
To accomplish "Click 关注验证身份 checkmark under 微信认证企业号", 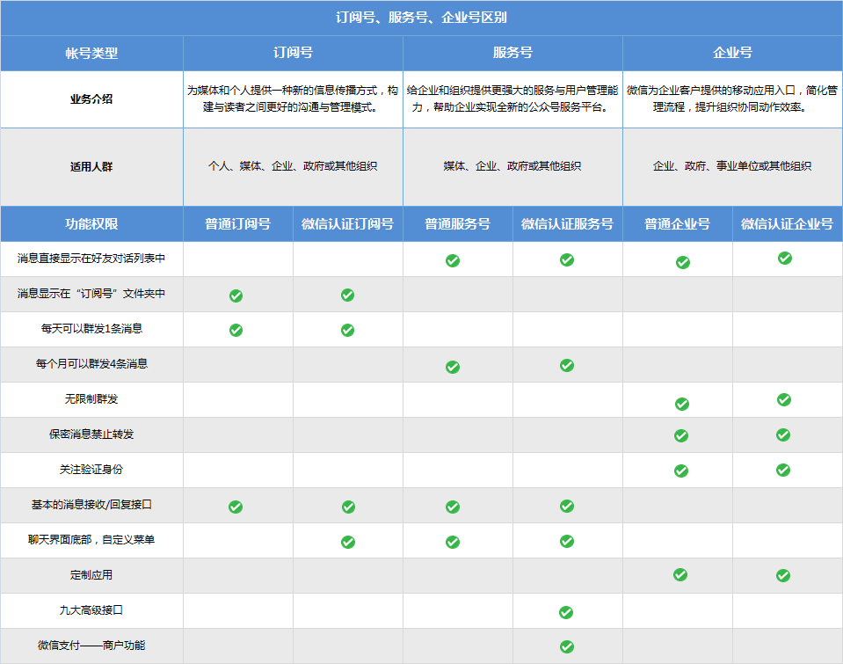I will click(x=784, y=470).
